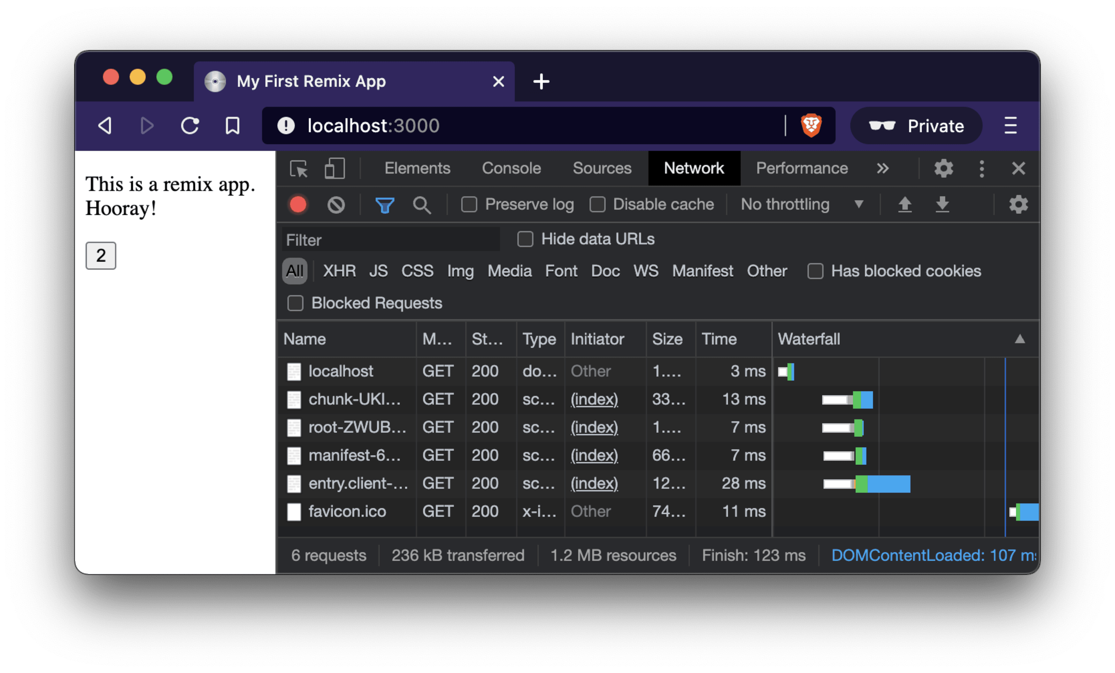Screen dimensions: 1115x673
Task: Click the browser forward arrow
Action: click(x=147, y=126)
